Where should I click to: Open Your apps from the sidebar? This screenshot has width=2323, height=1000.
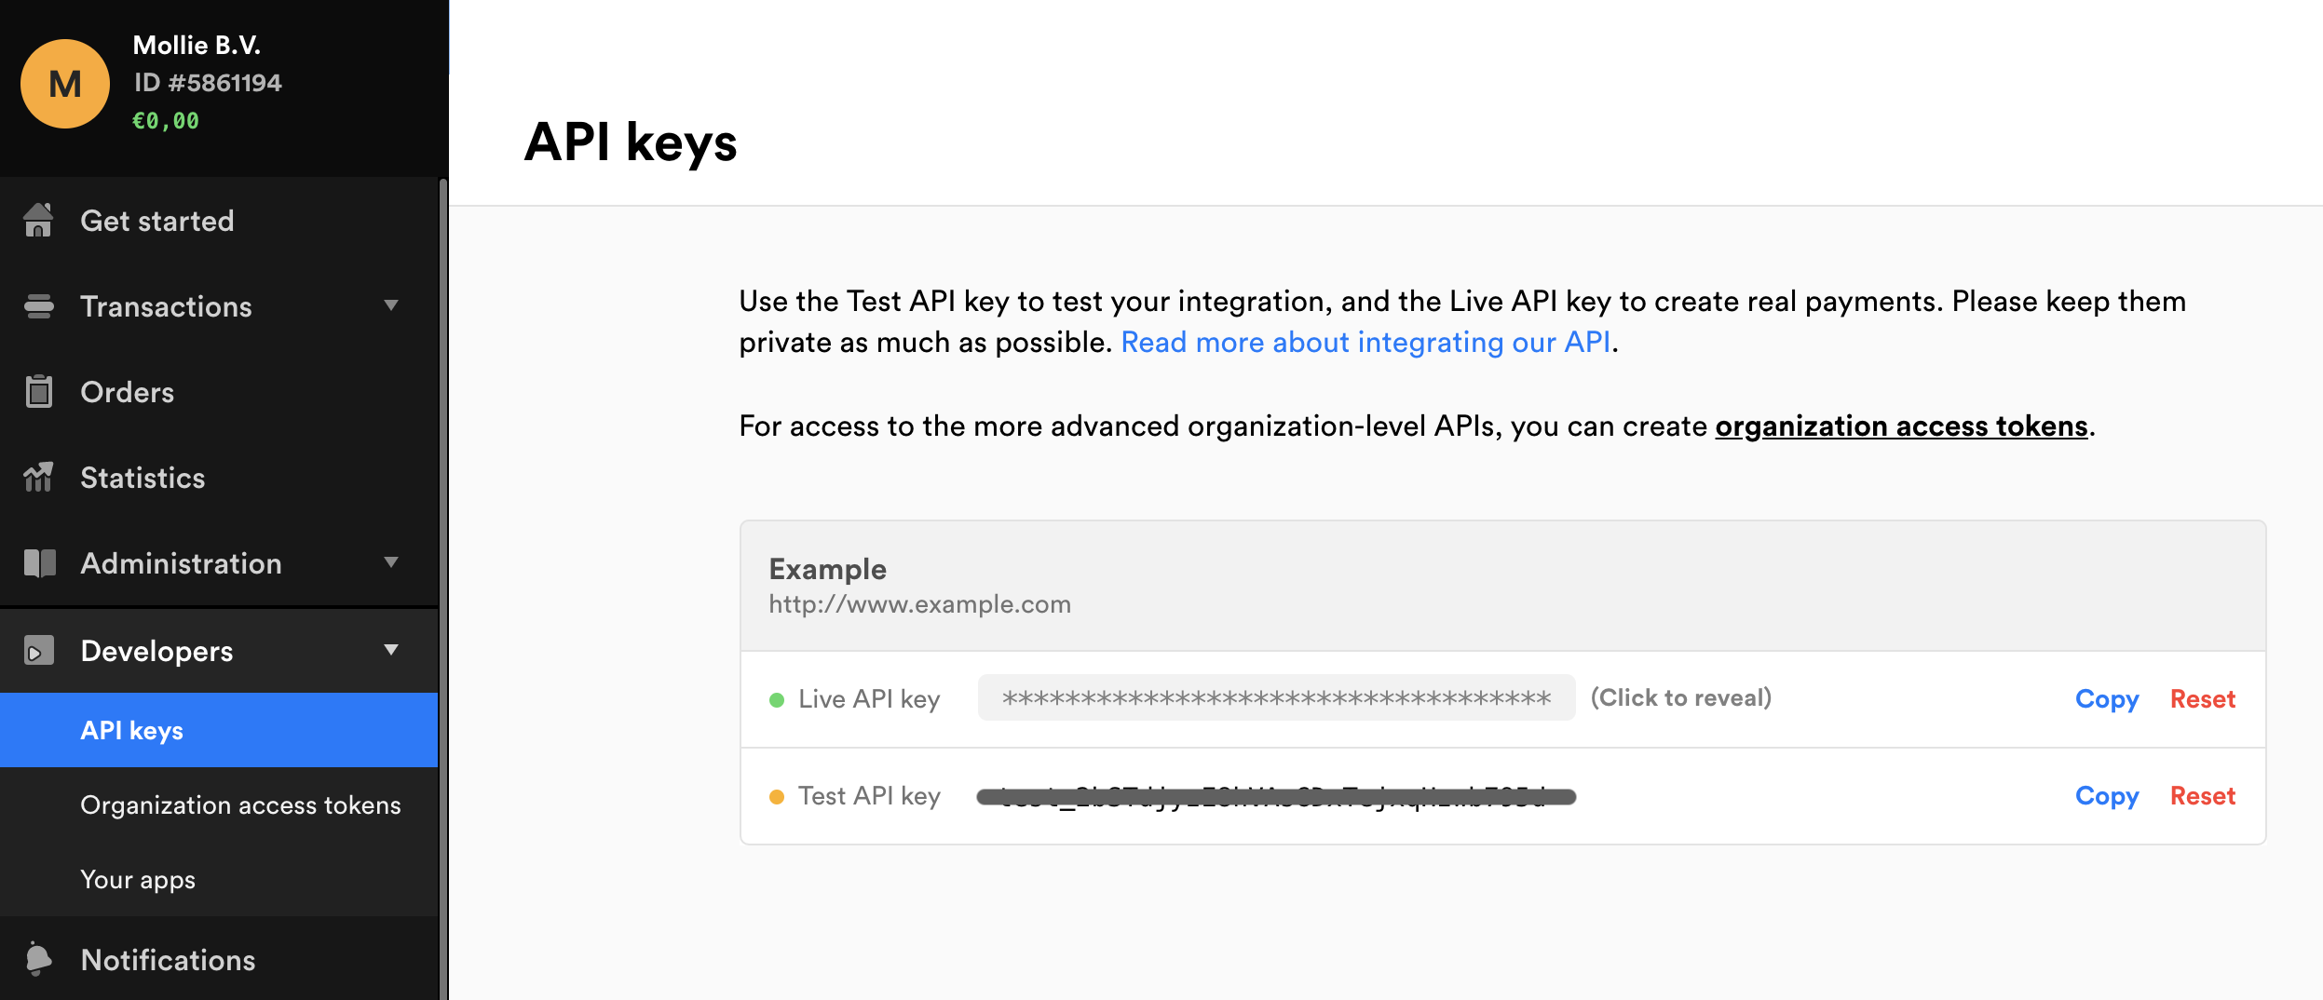point(136,878)
